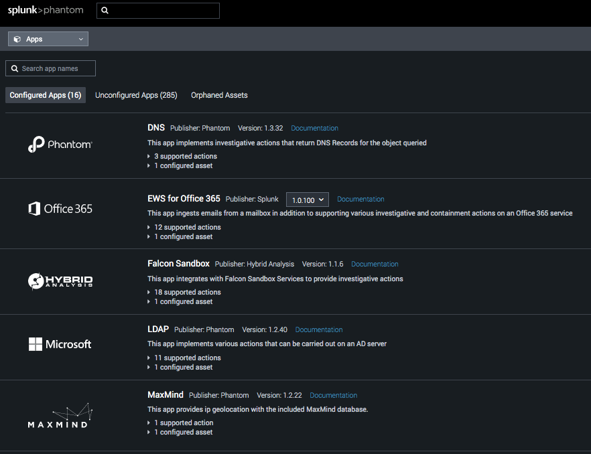Open the 1.0.100 version dropdown for EWS
Viewport: 591px width, 454px height.
(x=307, y=199)
